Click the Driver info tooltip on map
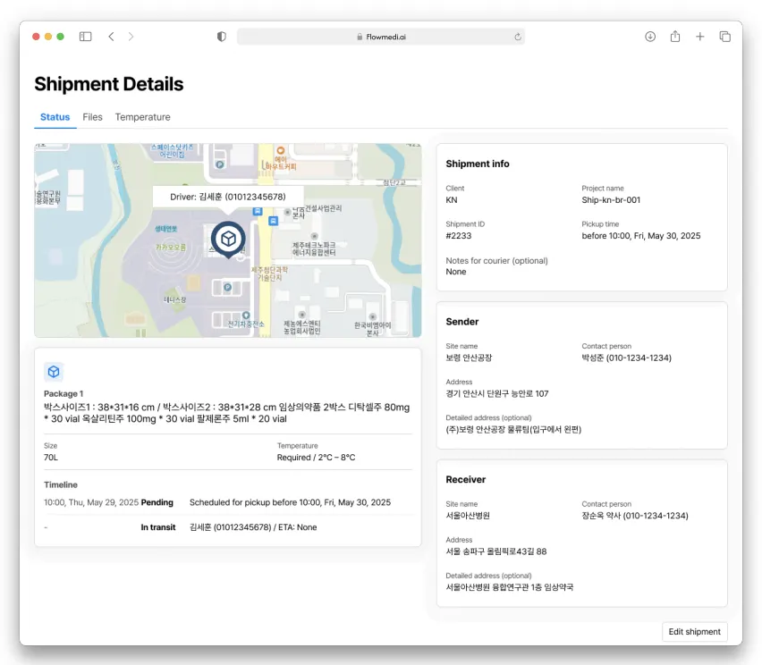Image resolution: width=762 pixels, height=665 pixels. pyautogui.click(x=228, y=197)
